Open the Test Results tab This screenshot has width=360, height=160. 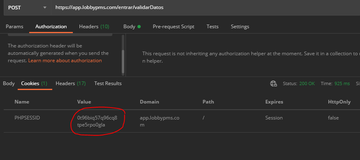(x=108, y=83)
